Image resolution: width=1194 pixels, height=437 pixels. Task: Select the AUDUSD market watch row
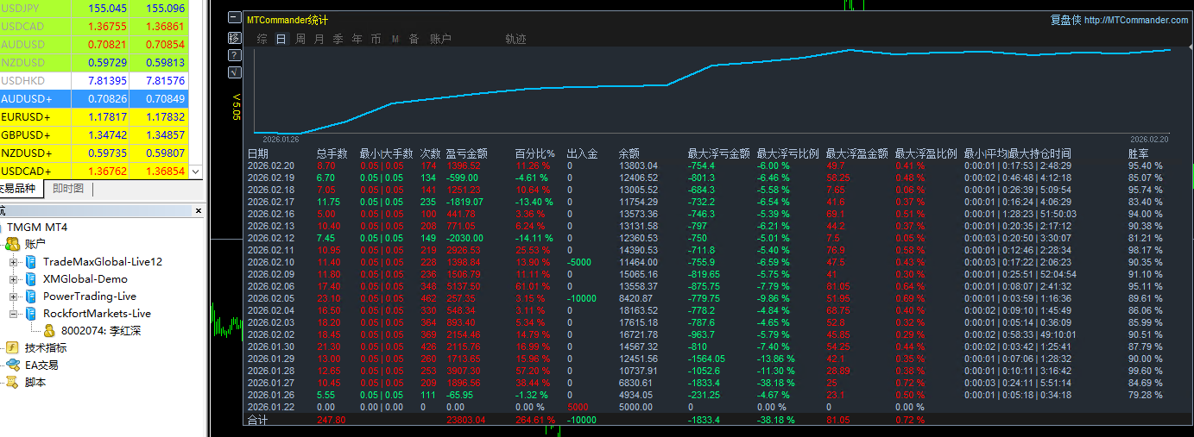pyautogui.click(x=94, y=44)
